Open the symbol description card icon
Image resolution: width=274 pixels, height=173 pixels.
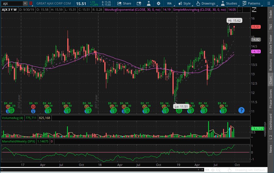coord(139,3)
